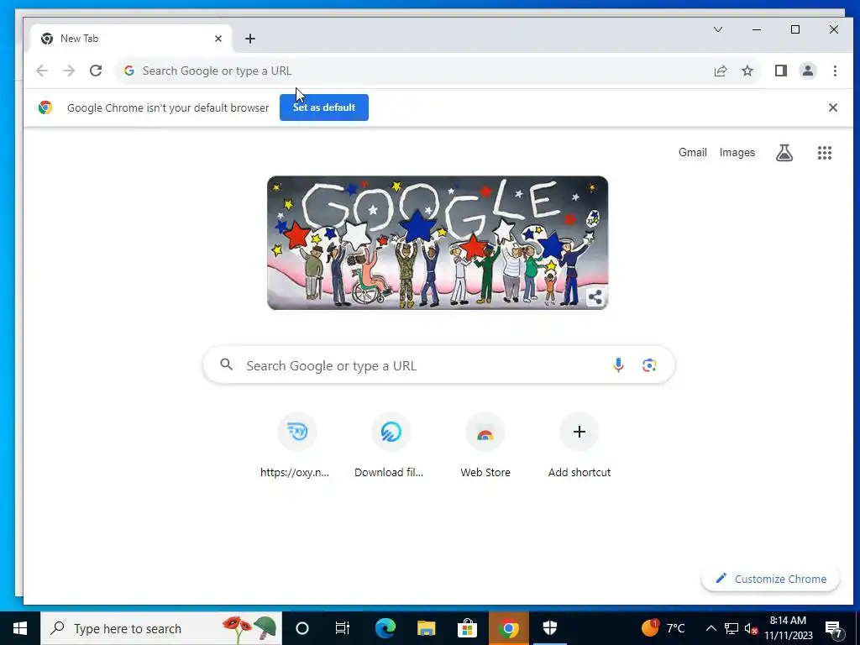Go forward using the browser forward arrow
Viewport: 860px width, 645px height.
[x=69, y=71]
